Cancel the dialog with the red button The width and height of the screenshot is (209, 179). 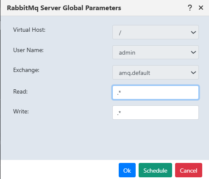pos(189,170)
